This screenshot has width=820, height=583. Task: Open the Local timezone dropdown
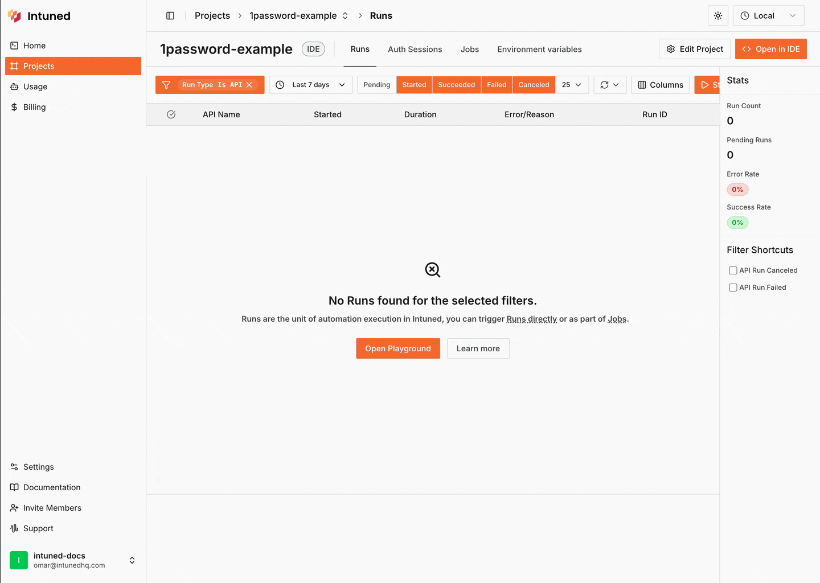pyautogui.click(x=768, y=15)
